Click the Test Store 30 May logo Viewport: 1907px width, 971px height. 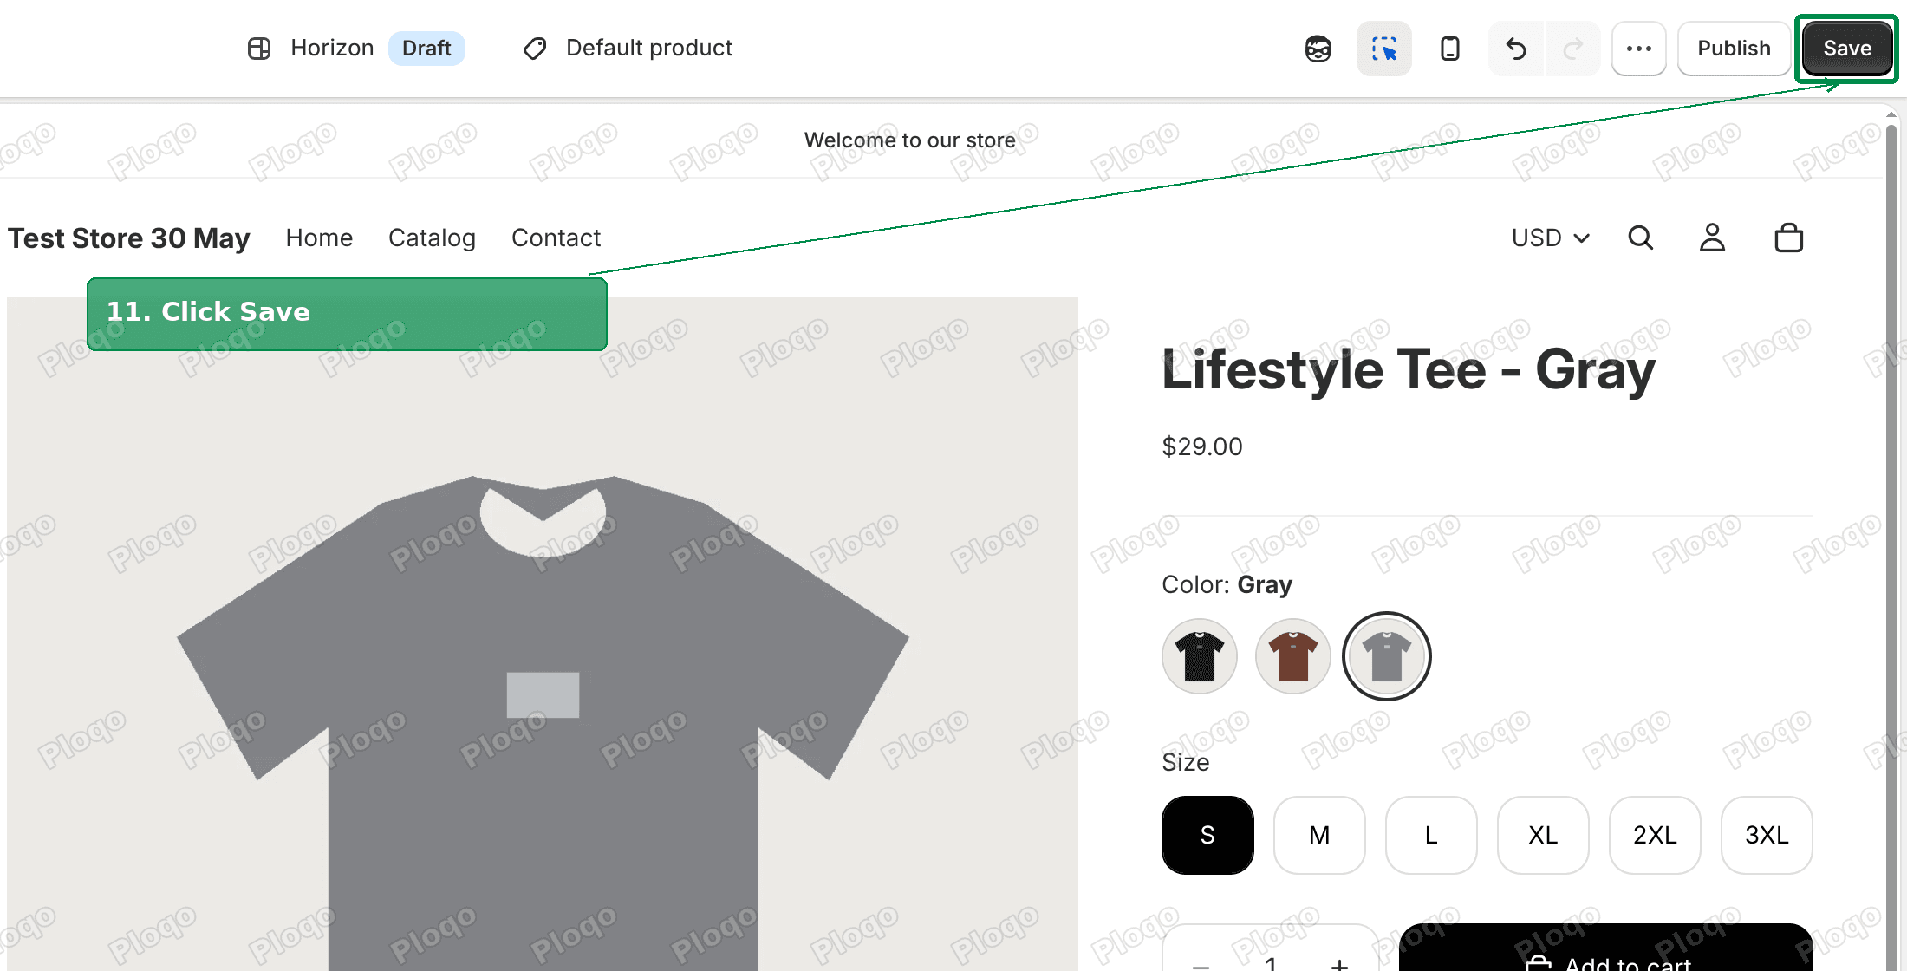(129, 238)
